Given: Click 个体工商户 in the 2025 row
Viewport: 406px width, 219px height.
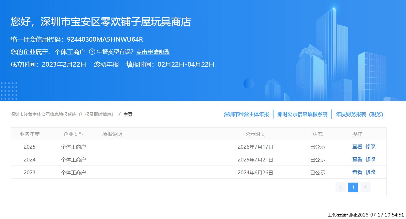Looking at the screenshot, I should [73, 147].
